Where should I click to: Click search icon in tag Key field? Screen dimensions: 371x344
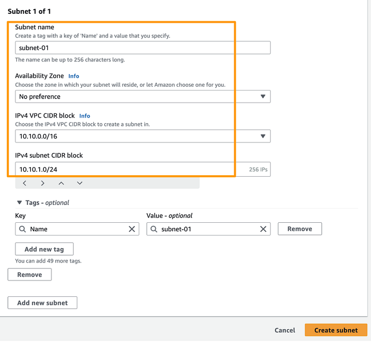[x=22, y=229]
